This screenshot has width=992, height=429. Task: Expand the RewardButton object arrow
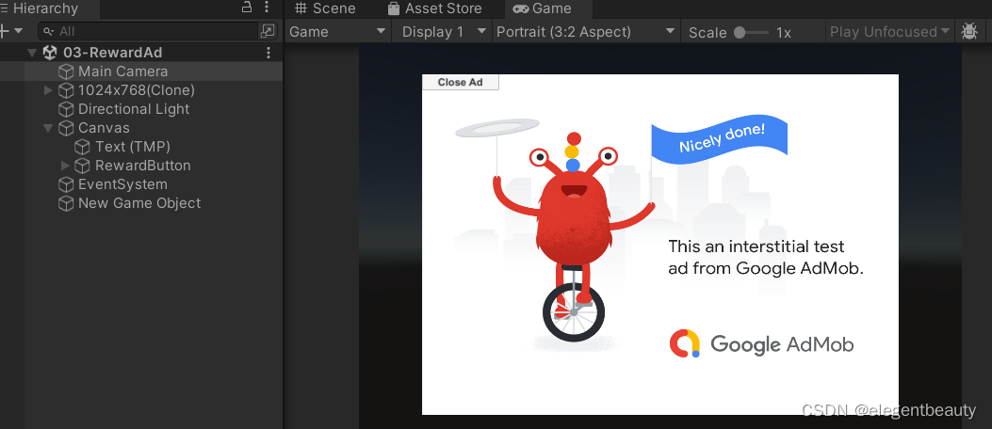coord(64,166)
